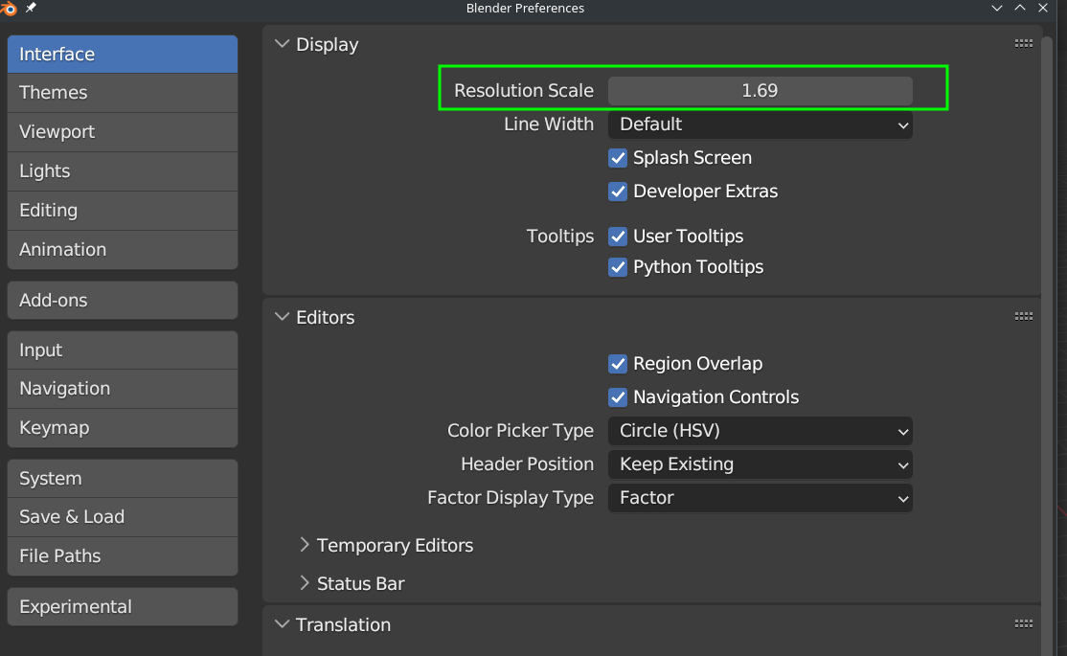Click Editors panel drag-handle dots icon
Viewport: 1067px width, 656px height.
coord(1023,317)
